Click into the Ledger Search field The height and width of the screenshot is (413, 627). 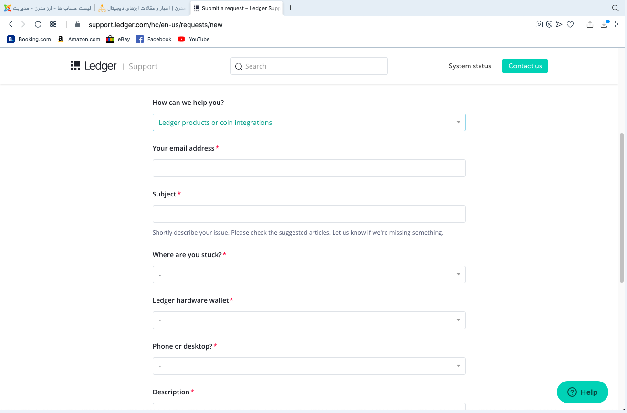tap(309, 66)
